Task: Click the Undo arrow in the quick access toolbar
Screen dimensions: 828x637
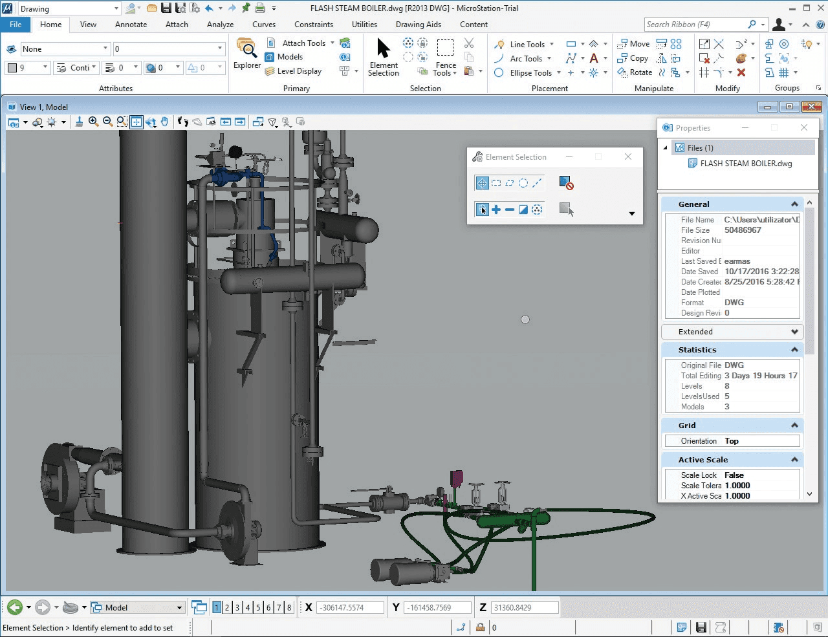Action: 209,8
